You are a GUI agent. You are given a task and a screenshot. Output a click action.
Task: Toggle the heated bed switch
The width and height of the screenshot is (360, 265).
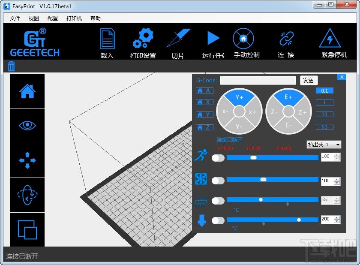click(218, 201)
